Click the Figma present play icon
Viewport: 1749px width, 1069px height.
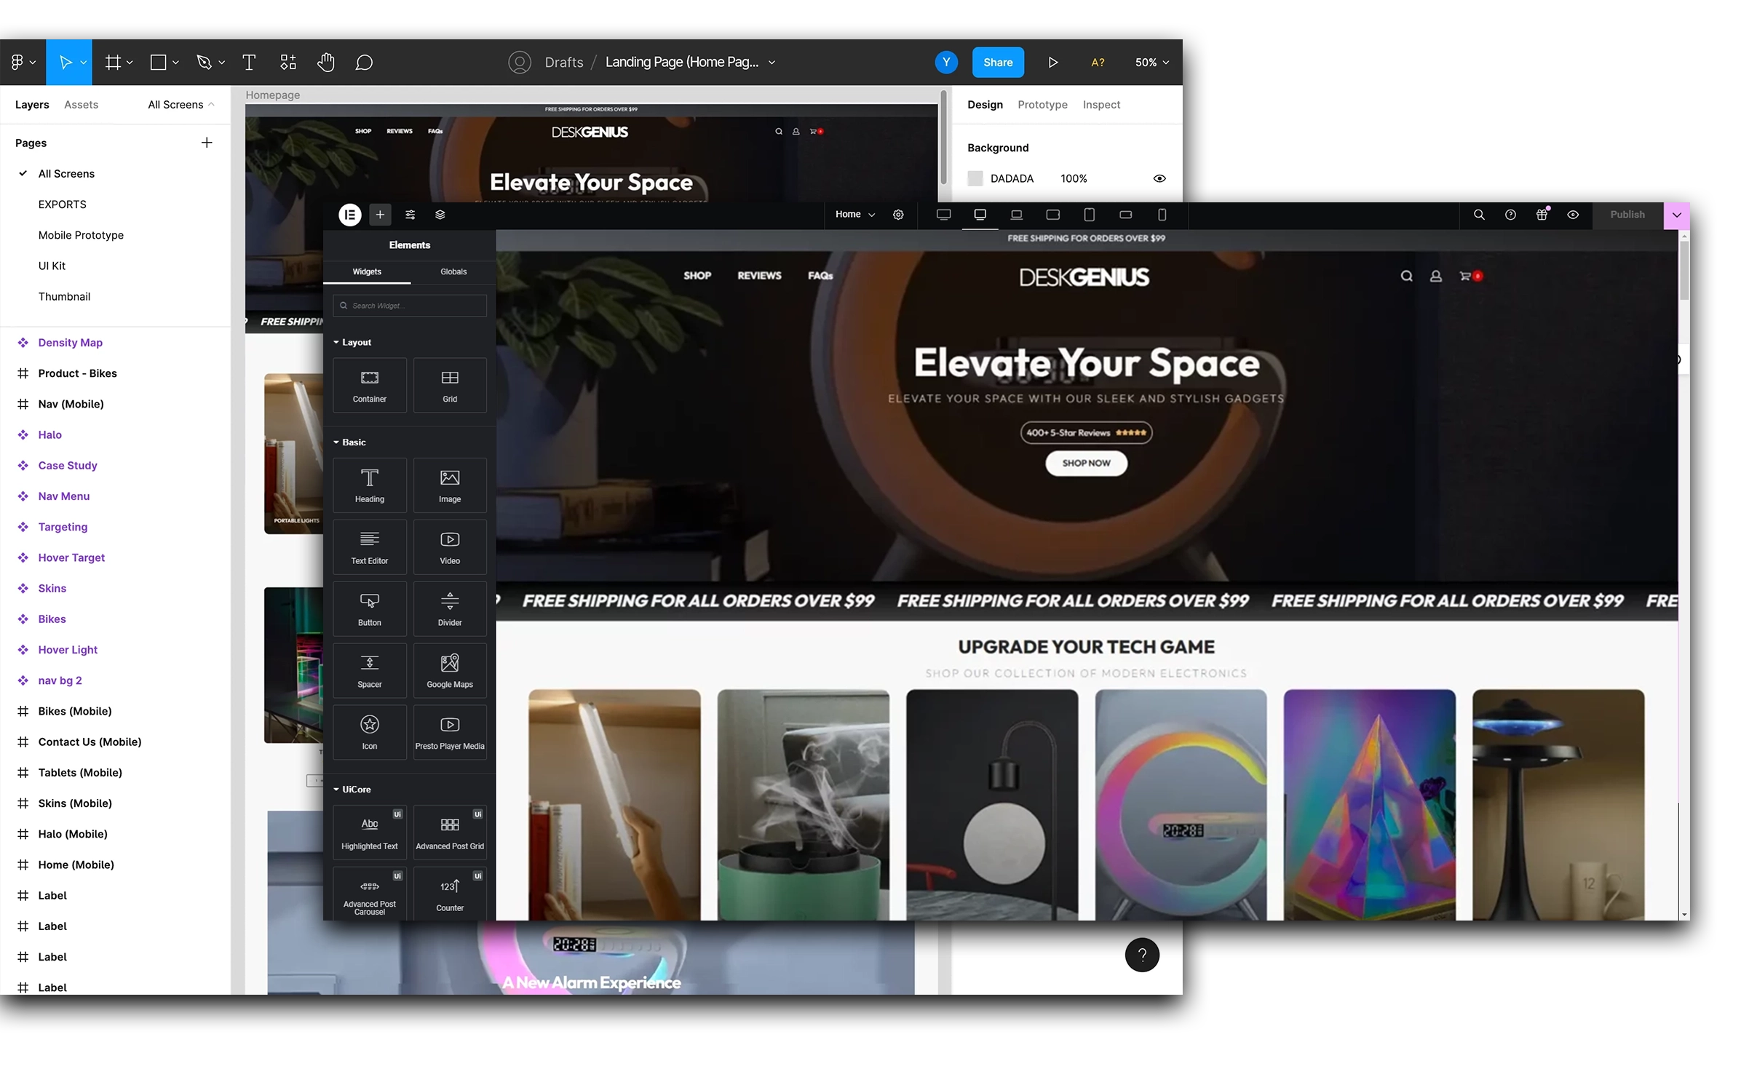1052,63
